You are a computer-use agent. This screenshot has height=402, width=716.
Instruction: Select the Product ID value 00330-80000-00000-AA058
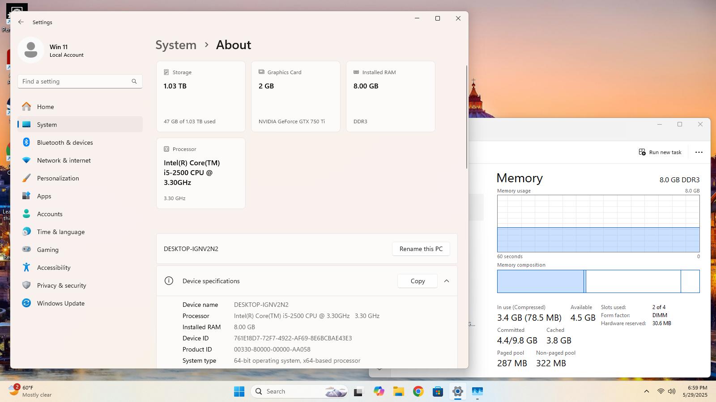(272, 349)
